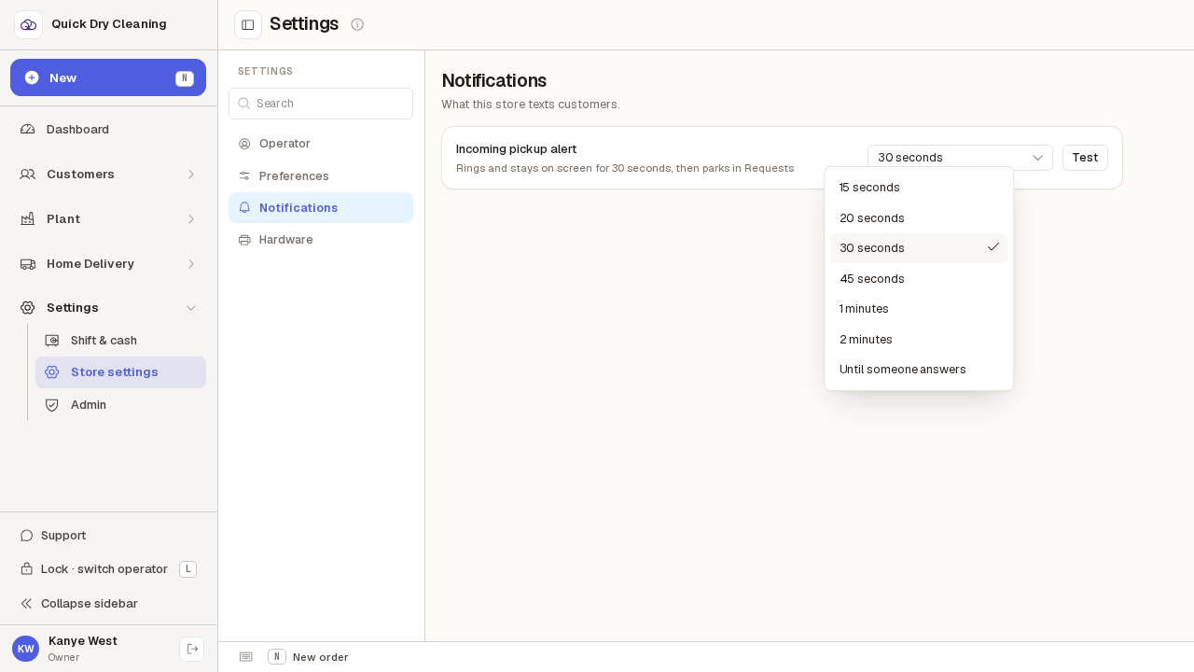Screen dimensions: 1194x672
Task: Choose 2 minutes from the list
Action: point(919,340)
